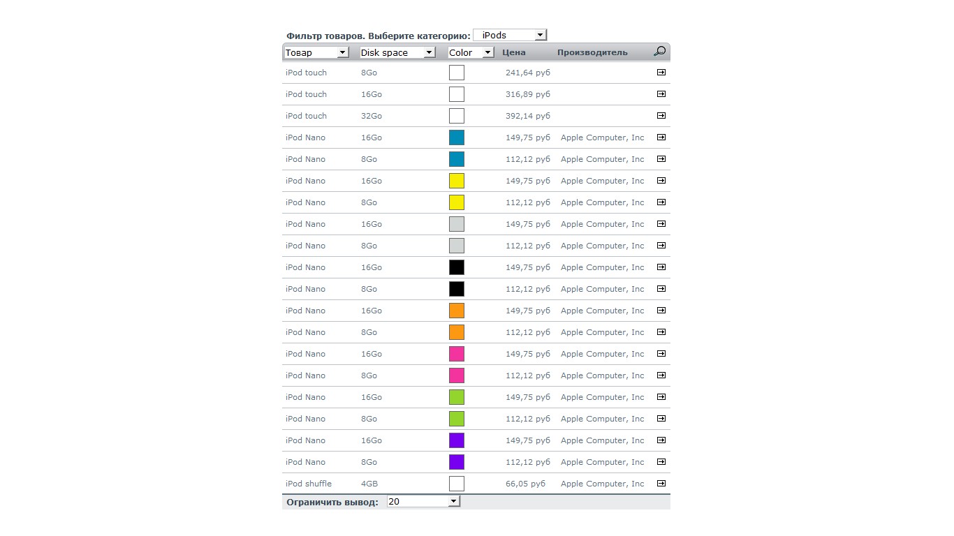Click the Цена column header
954x536 pixels.
point(514,52)
